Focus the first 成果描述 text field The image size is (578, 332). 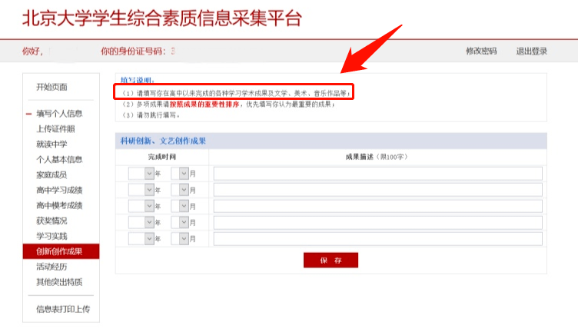click(378, 174)
